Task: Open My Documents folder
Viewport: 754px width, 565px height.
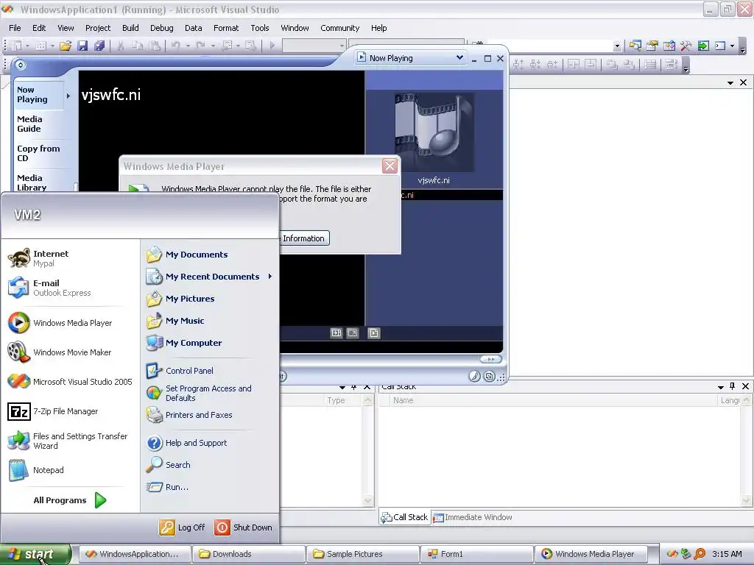Action: point(187,254)
